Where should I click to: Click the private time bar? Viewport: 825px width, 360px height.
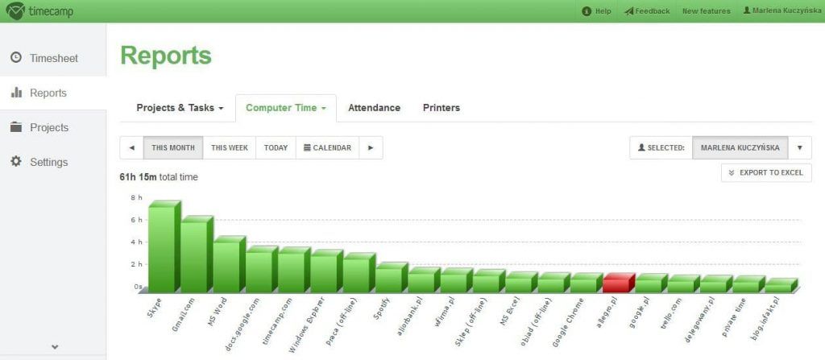(748, 284)
